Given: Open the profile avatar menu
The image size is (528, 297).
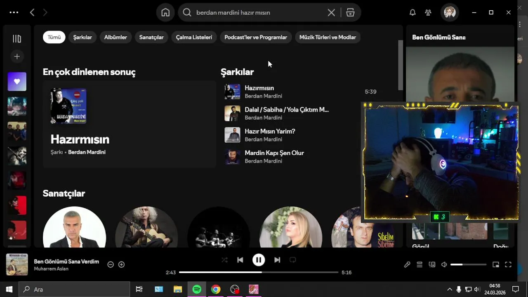Looking at the screenshot, I should click(450, 12).
